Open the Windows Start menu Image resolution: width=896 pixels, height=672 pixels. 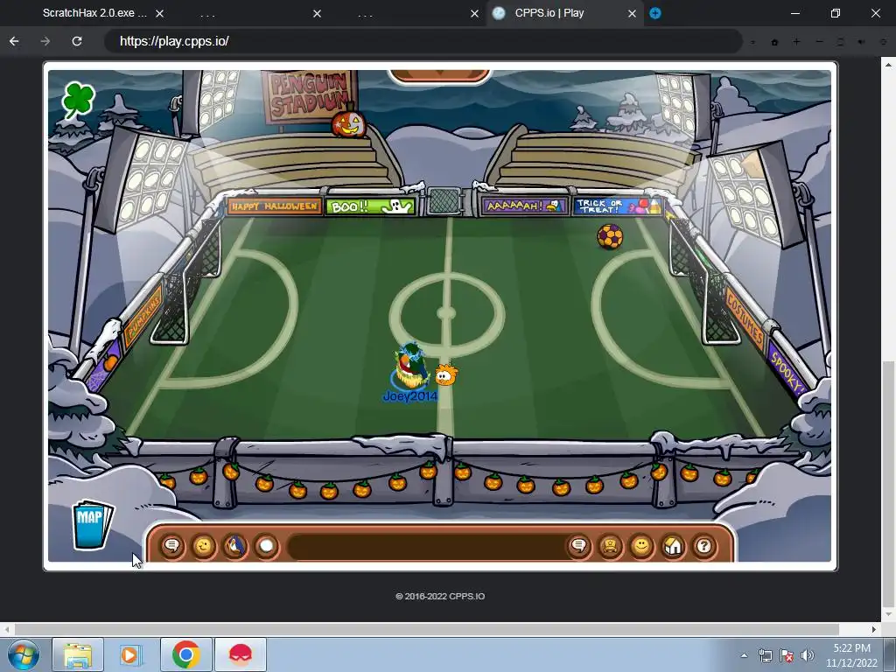[24, 654]
